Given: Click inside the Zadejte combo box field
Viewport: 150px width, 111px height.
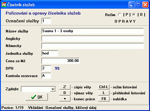Looking at the screenshot, I should [x=36, y=89].
